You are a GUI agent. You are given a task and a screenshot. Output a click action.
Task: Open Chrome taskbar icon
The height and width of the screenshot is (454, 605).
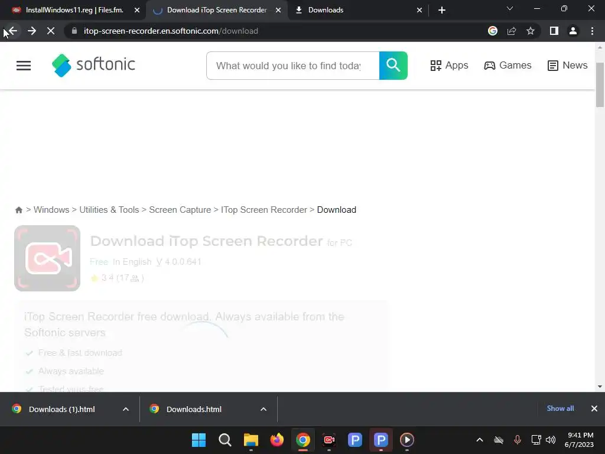pyautogui.click(x=303, y=440)
